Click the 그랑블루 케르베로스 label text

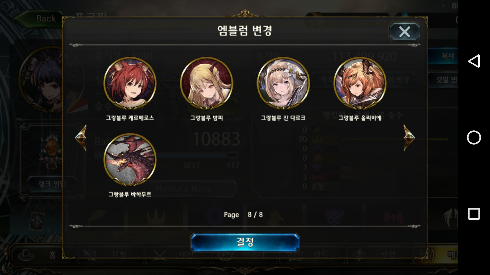coord(130,118)
